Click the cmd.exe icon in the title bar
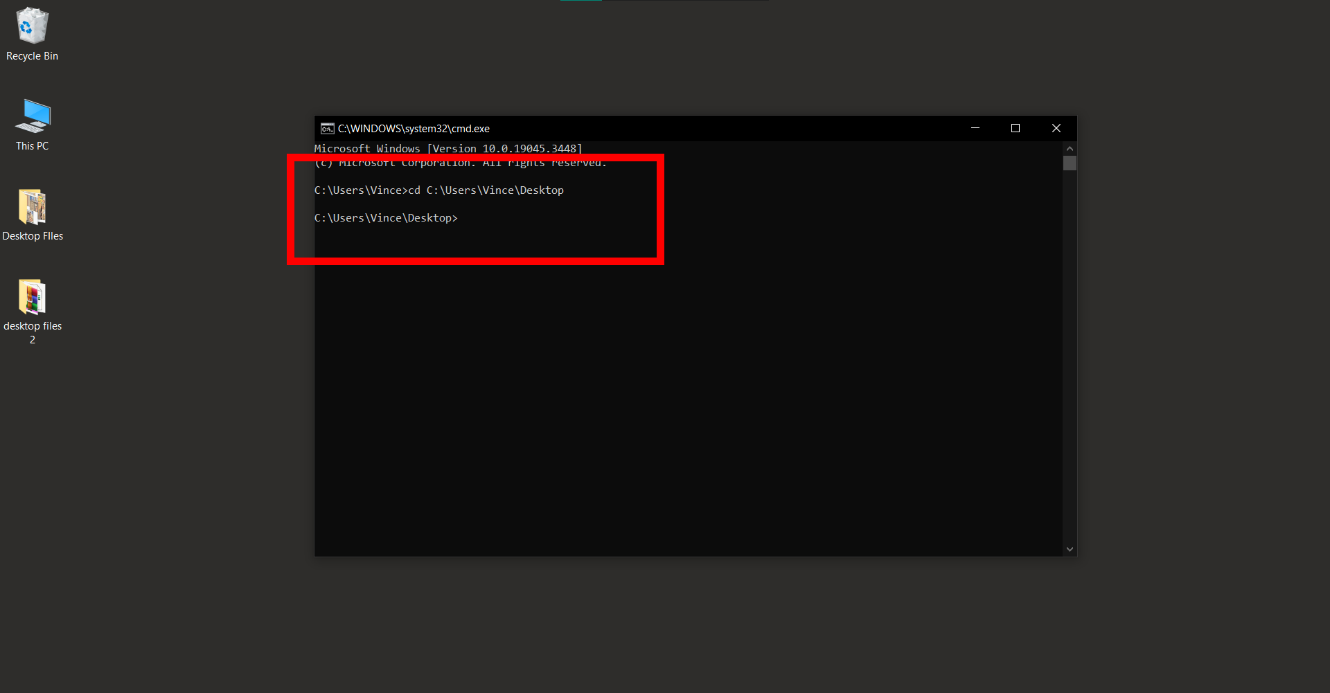The image size is (1330, 693). tap(326, 128)
